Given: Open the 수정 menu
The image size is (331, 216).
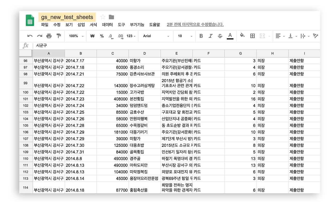Looking at the screenshot, I should point(57,25).
